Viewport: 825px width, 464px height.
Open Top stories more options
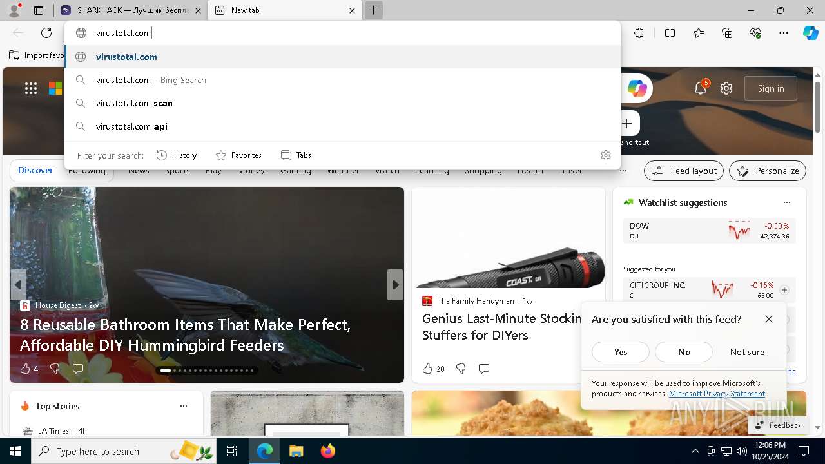click(184, 406)
